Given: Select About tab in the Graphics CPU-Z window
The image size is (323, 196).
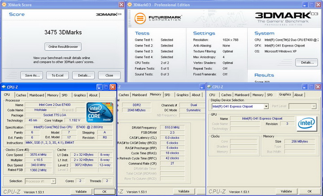Looking at the screenshot, I should (298, 95).
